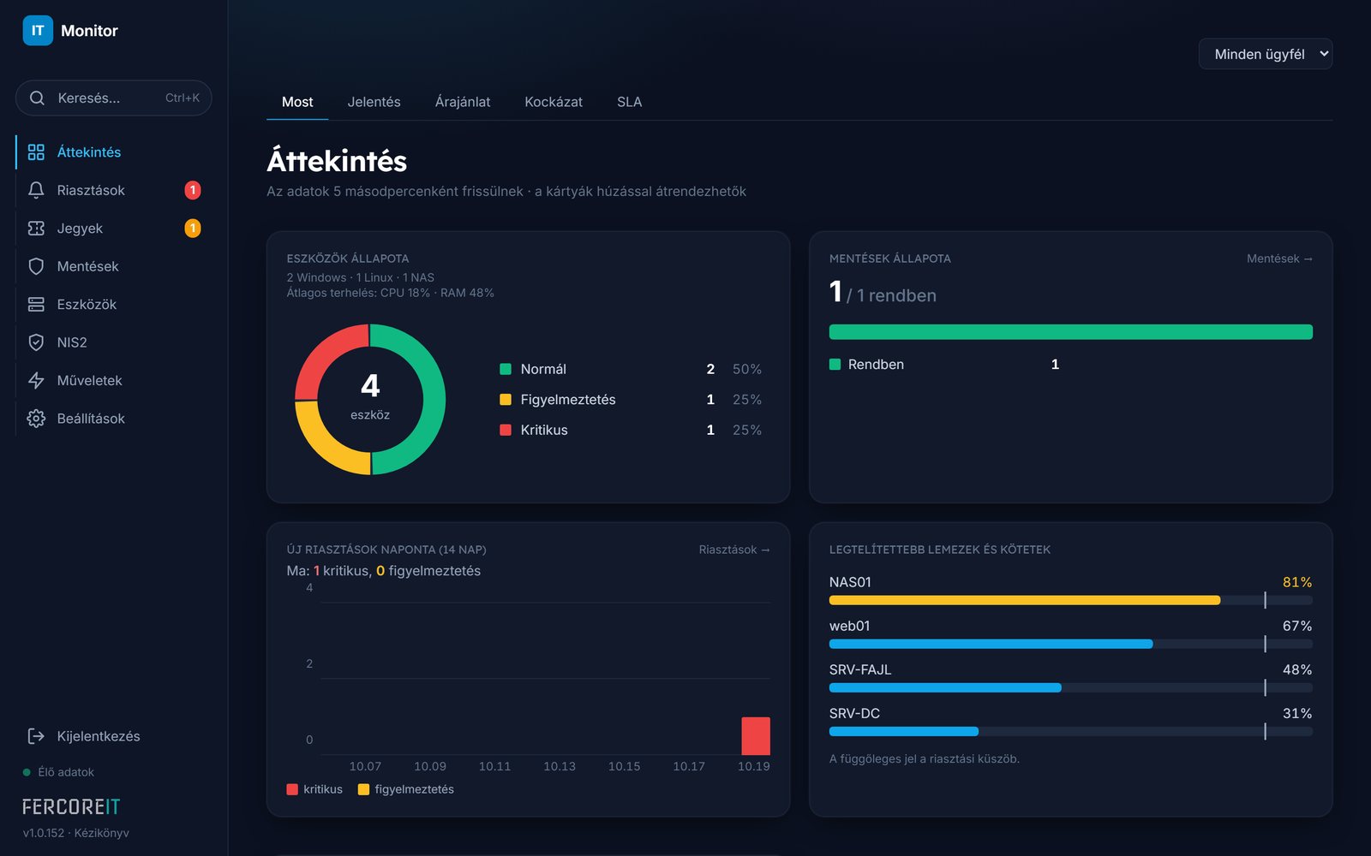Open Beállítások in the sidebar
This screenshot has width=1371, height=856.
tap(114, 419)
